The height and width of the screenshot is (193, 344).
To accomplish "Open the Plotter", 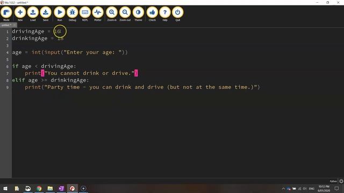I will [98, 14].
